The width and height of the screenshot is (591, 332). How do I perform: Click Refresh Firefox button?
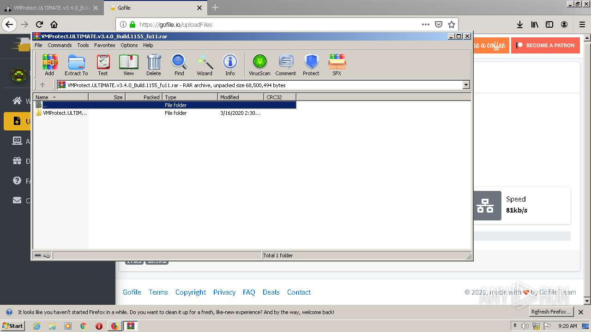point(551,312)
